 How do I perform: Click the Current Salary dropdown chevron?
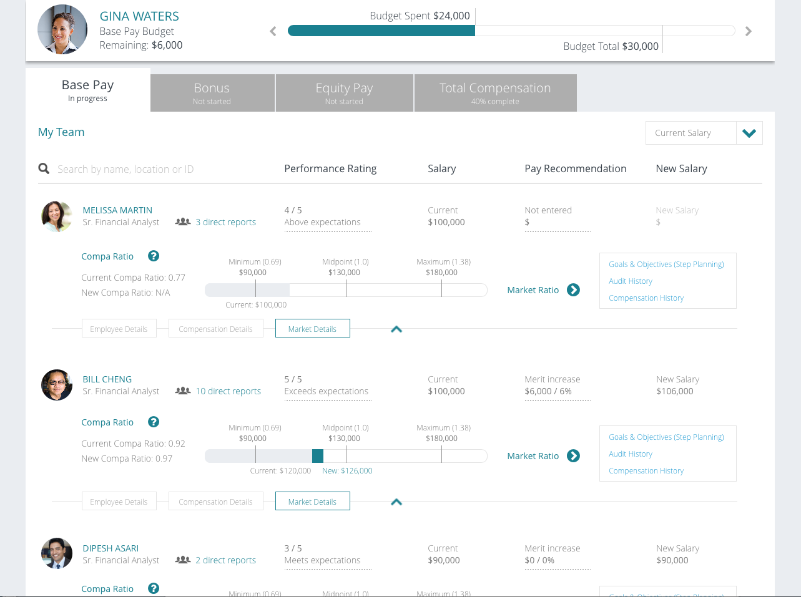(749, 133)
